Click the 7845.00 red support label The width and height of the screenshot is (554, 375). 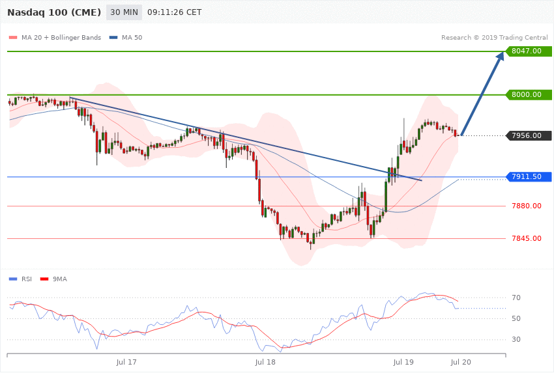click(x=527, y=238)
